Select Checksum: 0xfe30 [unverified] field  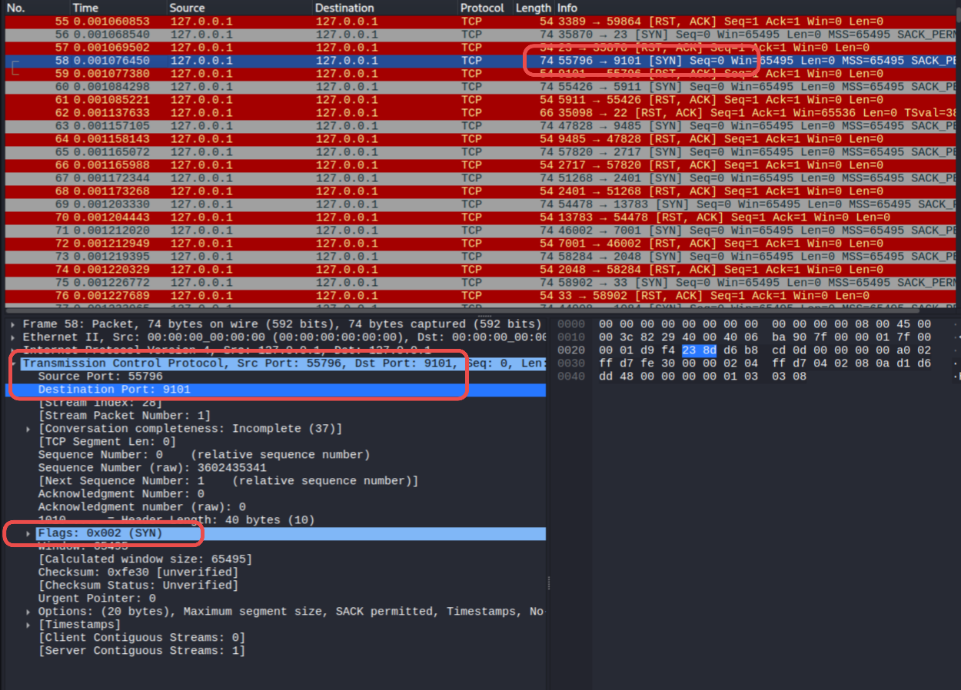coord(138,572)
